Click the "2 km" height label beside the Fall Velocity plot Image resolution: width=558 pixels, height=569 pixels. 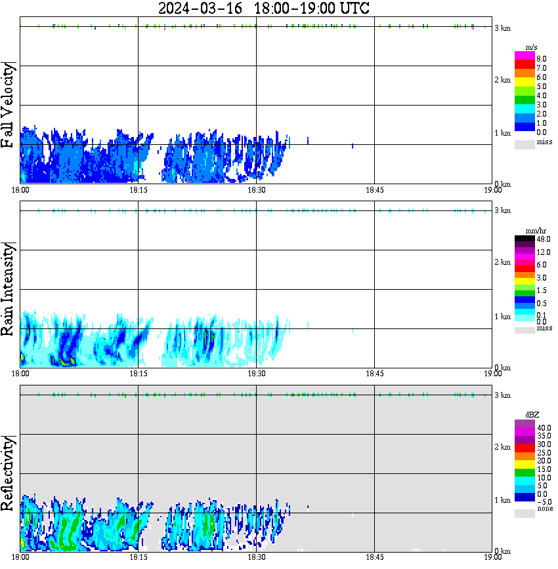coord(503,80)
